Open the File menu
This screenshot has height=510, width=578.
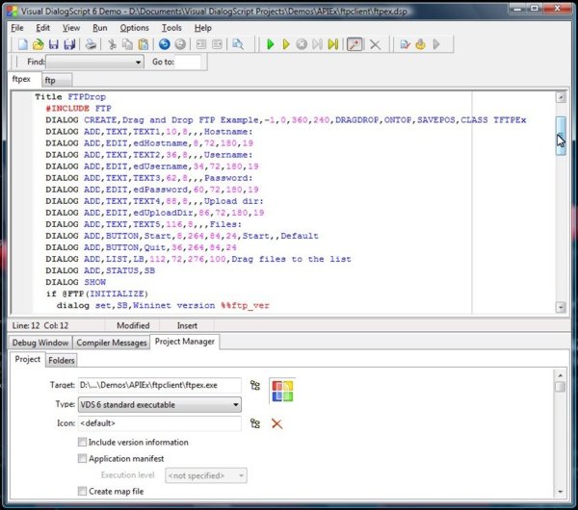coord(17,28)
